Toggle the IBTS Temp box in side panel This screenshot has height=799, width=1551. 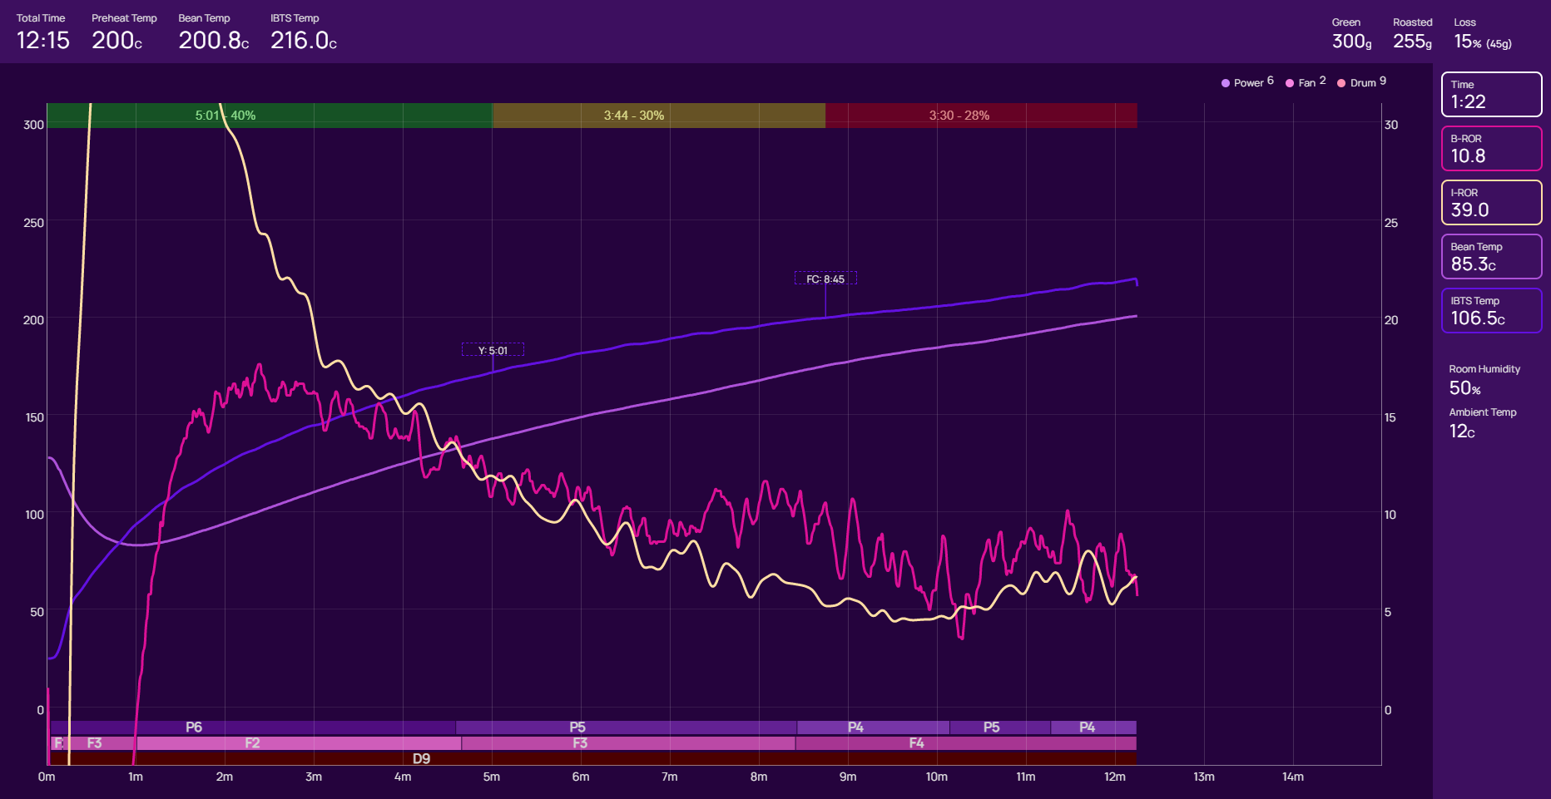1491,310
